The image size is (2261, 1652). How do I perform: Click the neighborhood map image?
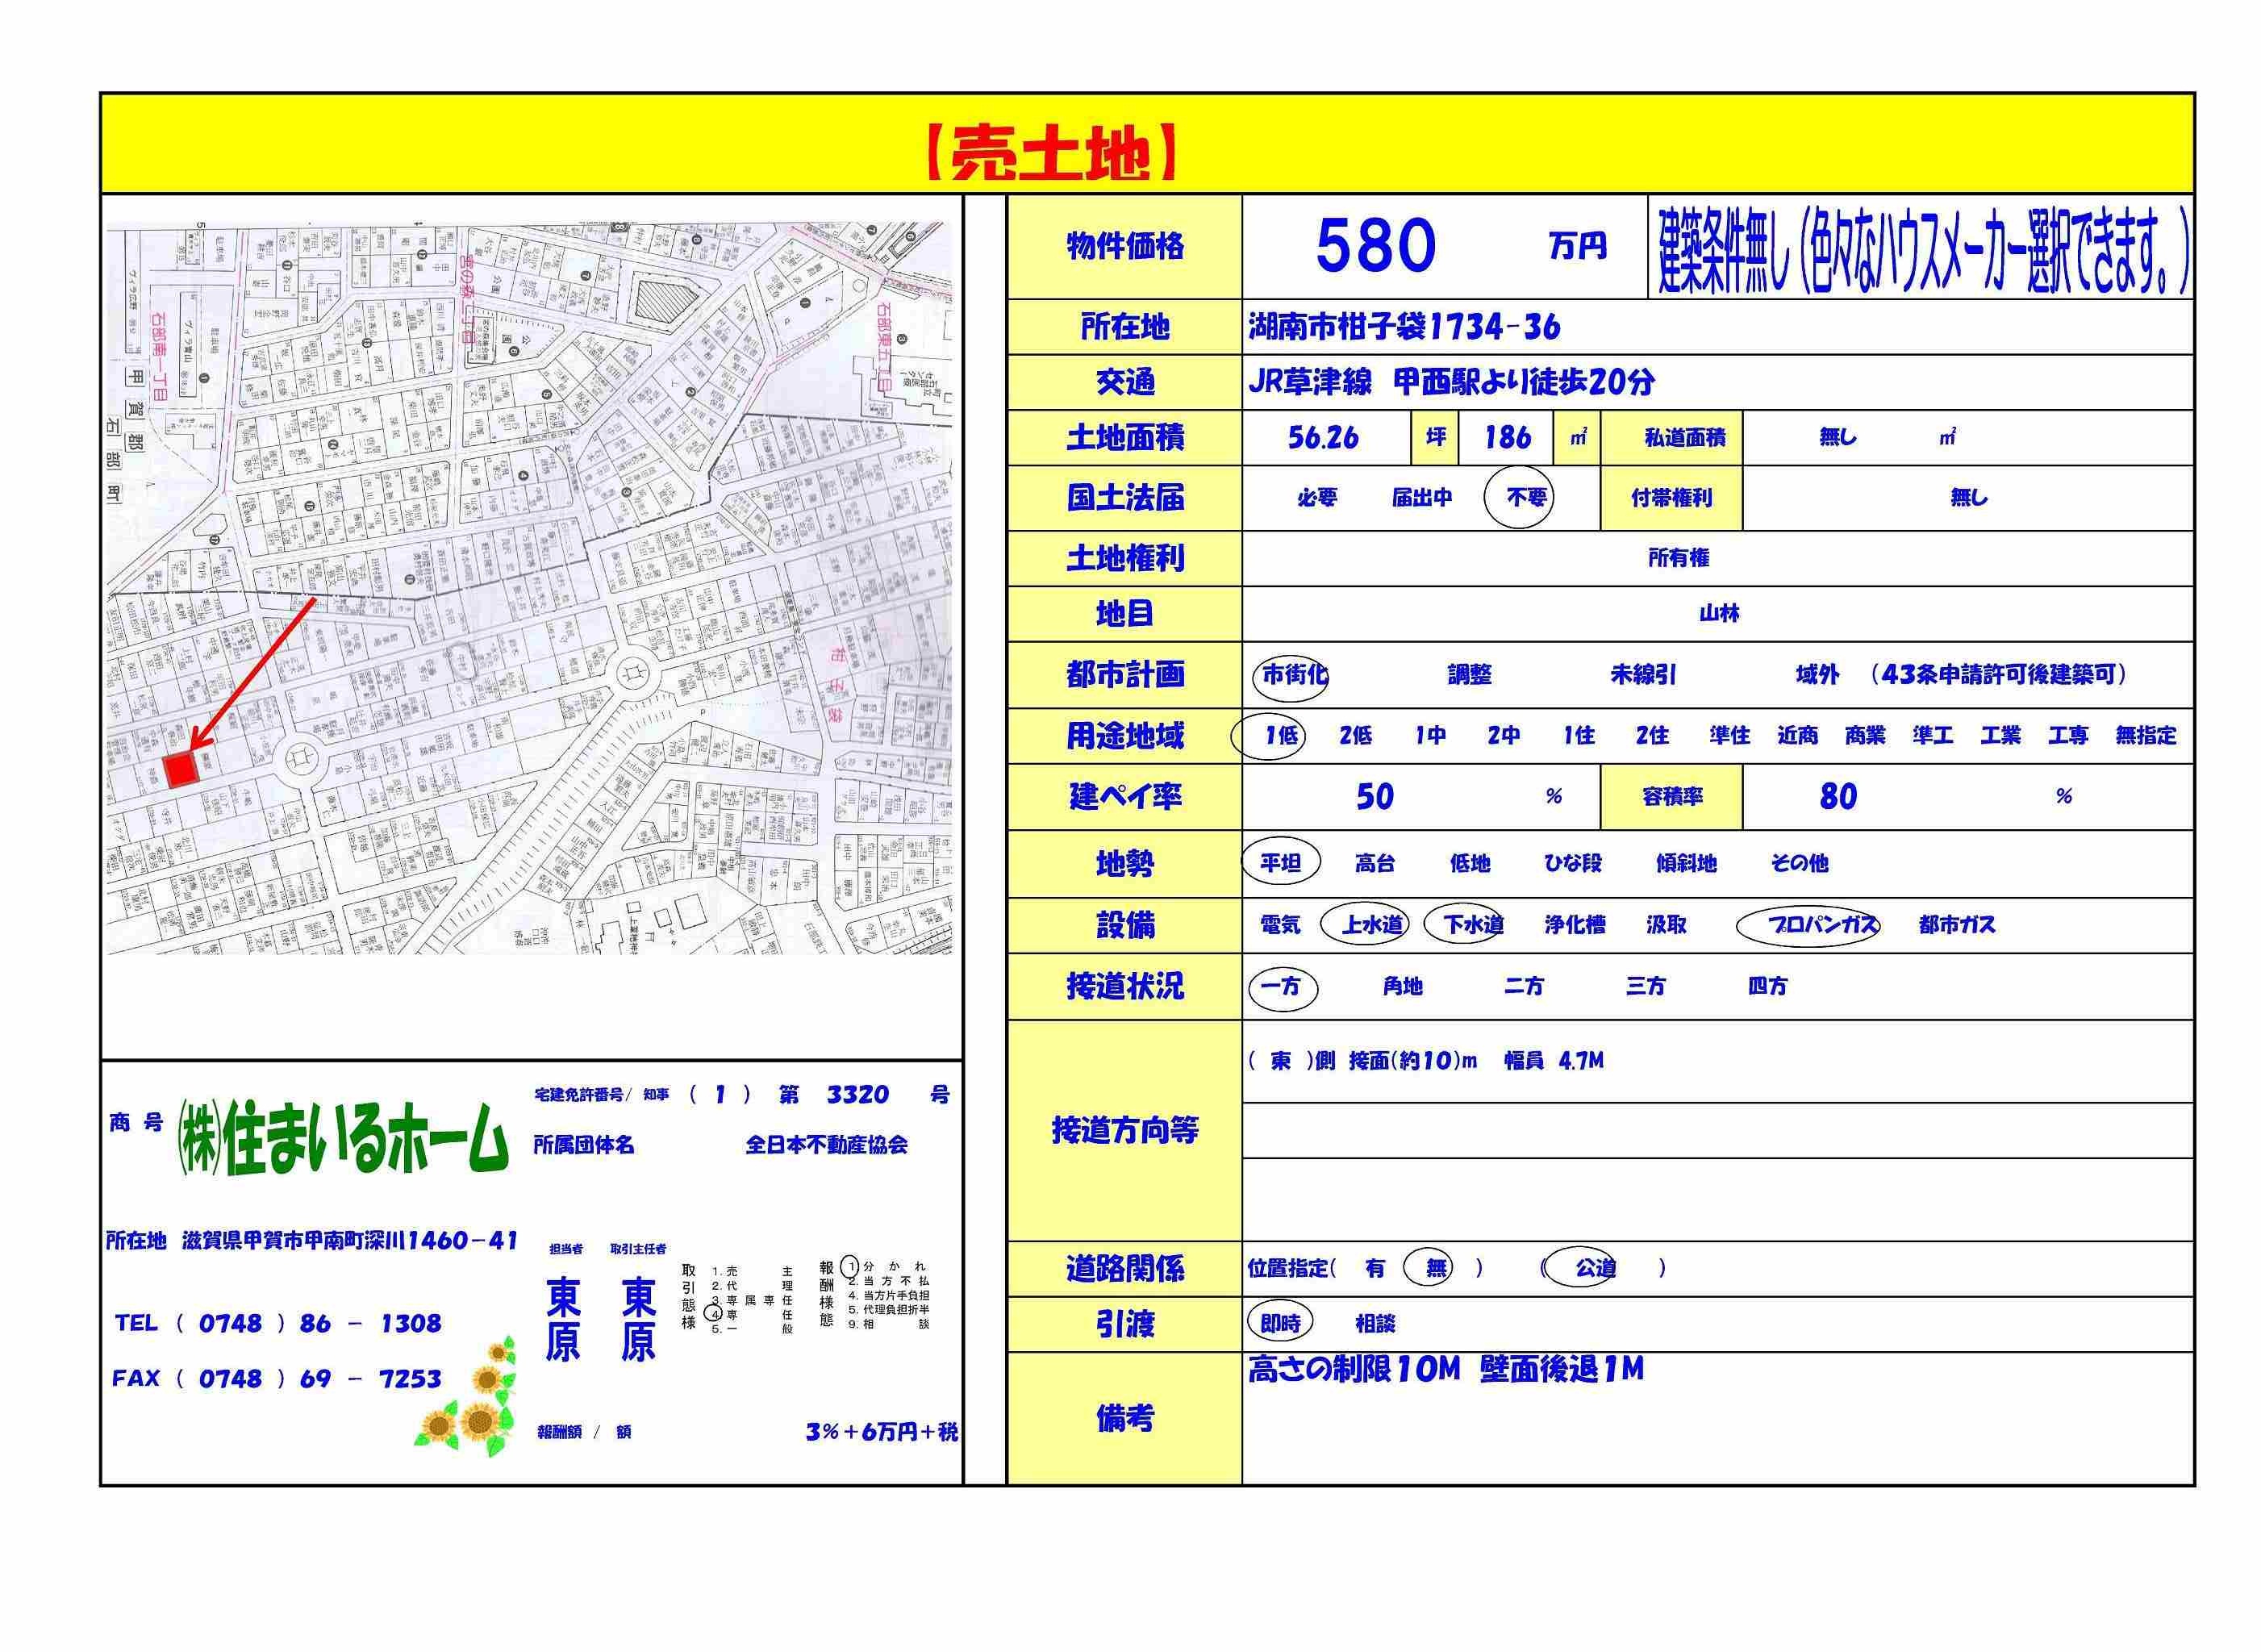529,588
